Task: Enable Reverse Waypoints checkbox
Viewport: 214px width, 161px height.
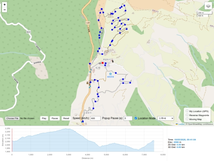Action: coord(187,115)
